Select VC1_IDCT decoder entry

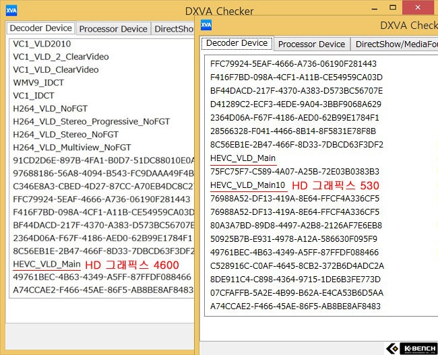coord(34,96)
